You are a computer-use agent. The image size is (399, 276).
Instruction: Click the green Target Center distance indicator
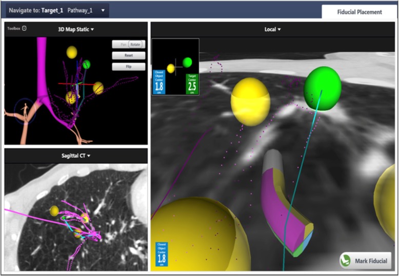(191, 83)
